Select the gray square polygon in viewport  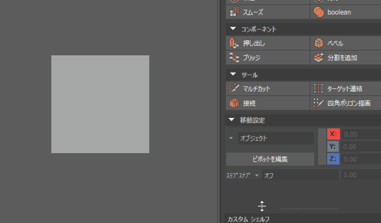coord(100,104)
